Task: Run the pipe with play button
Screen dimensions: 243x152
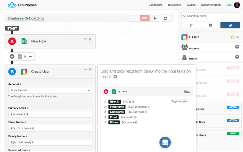Action: pyautogui.click(x=155, y=18)
